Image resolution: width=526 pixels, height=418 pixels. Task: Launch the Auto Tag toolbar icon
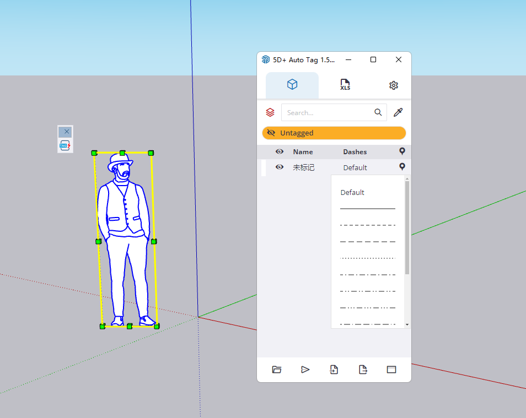click(x=65, y=145)
